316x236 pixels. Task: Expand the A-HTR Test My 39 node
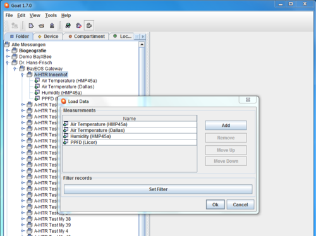click(23, 225)
